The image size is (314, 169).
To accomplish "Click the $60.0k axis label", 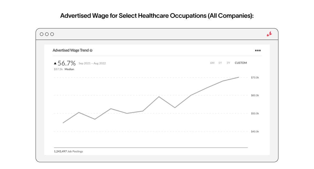I will pos(255,95).
